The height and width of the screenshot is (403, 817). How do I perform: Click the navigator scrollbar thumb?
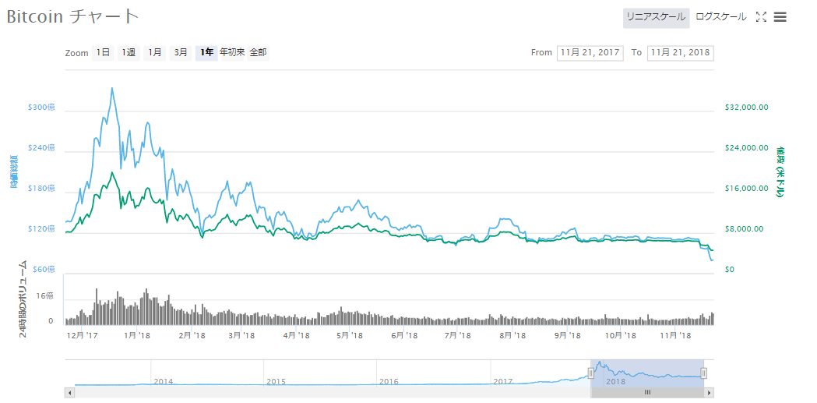coord(646,393)
